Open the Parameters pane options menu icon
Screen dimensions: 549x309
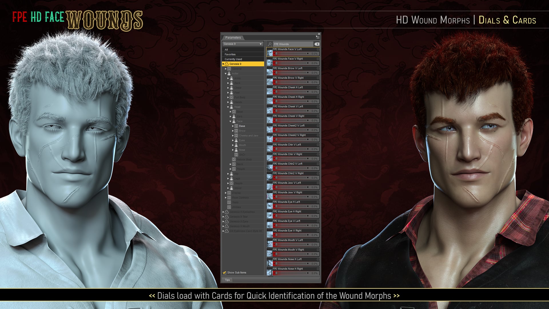click(318, 37)
